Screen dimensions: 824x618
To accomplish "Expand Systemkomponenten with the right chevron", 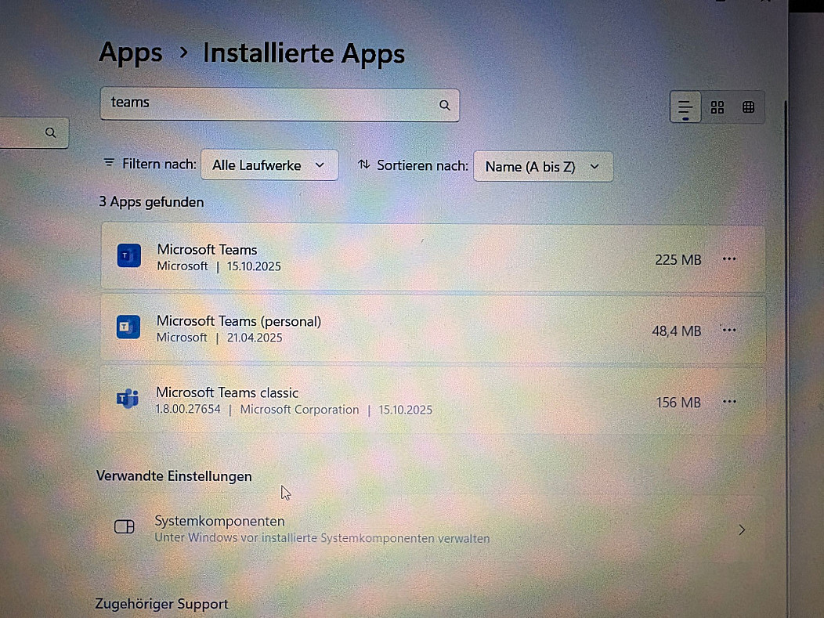I will [742, 529].
